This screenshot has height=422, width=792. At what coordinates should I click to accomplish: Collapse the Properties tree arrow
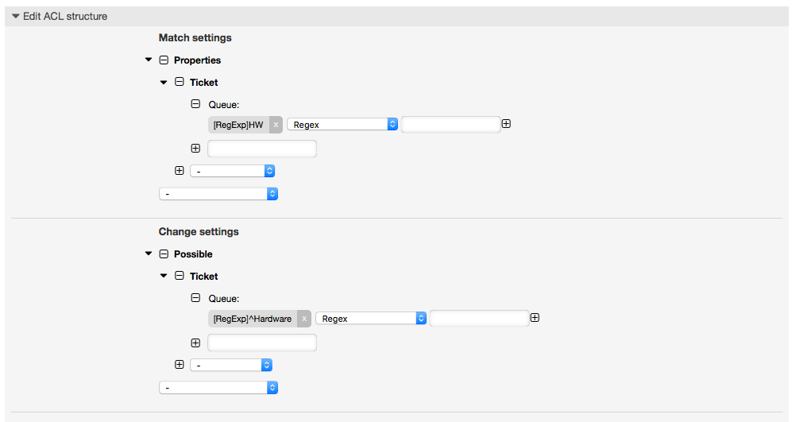(x=149, y=60)
